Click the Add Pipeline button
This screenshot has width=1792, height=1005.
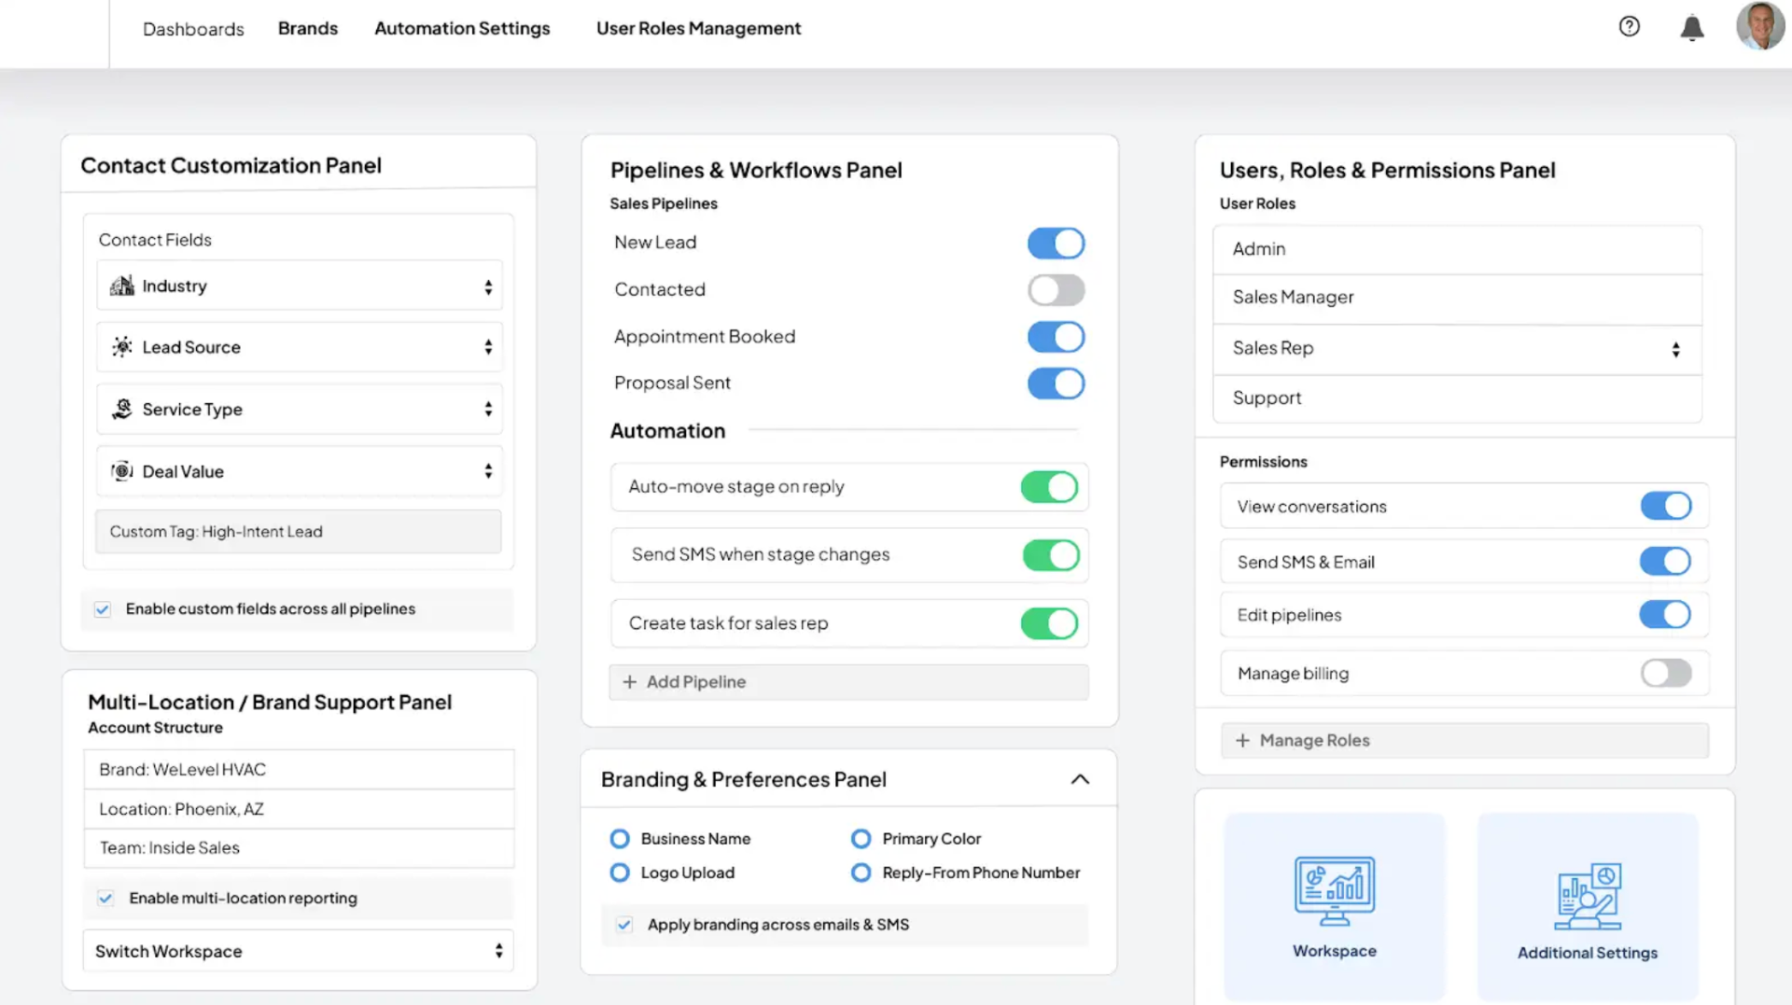(849, 682)
